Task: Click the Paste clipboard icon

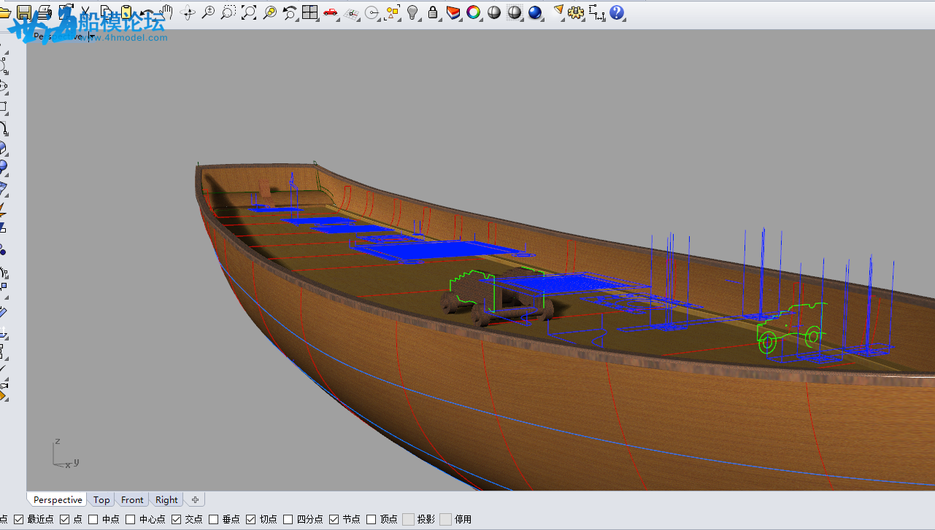Action: click(126, 12)
